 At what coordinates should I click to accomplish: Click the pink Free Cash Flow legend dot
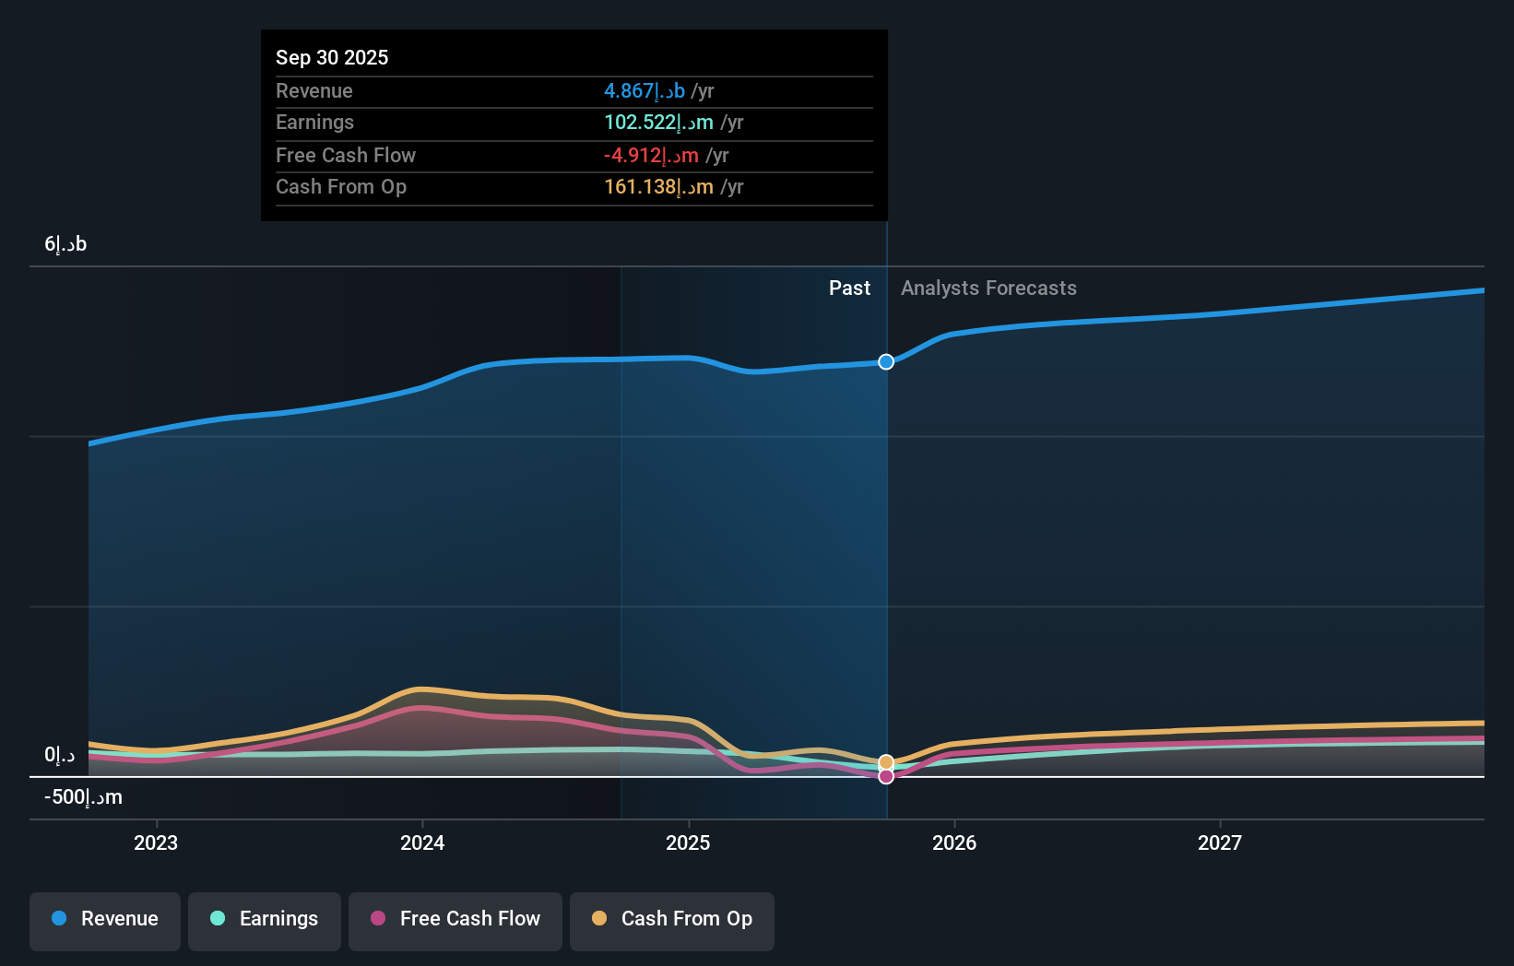click(x=376, y=919)
